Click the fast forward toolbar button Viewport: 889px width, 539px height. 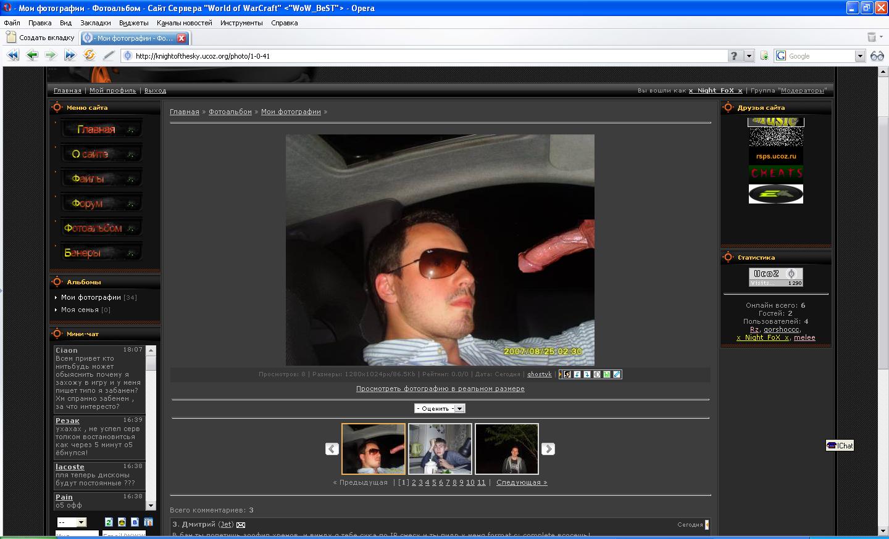70,56
